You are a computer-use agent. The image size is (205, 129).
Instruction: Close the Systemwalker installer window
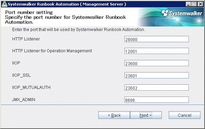coord(200,4)
